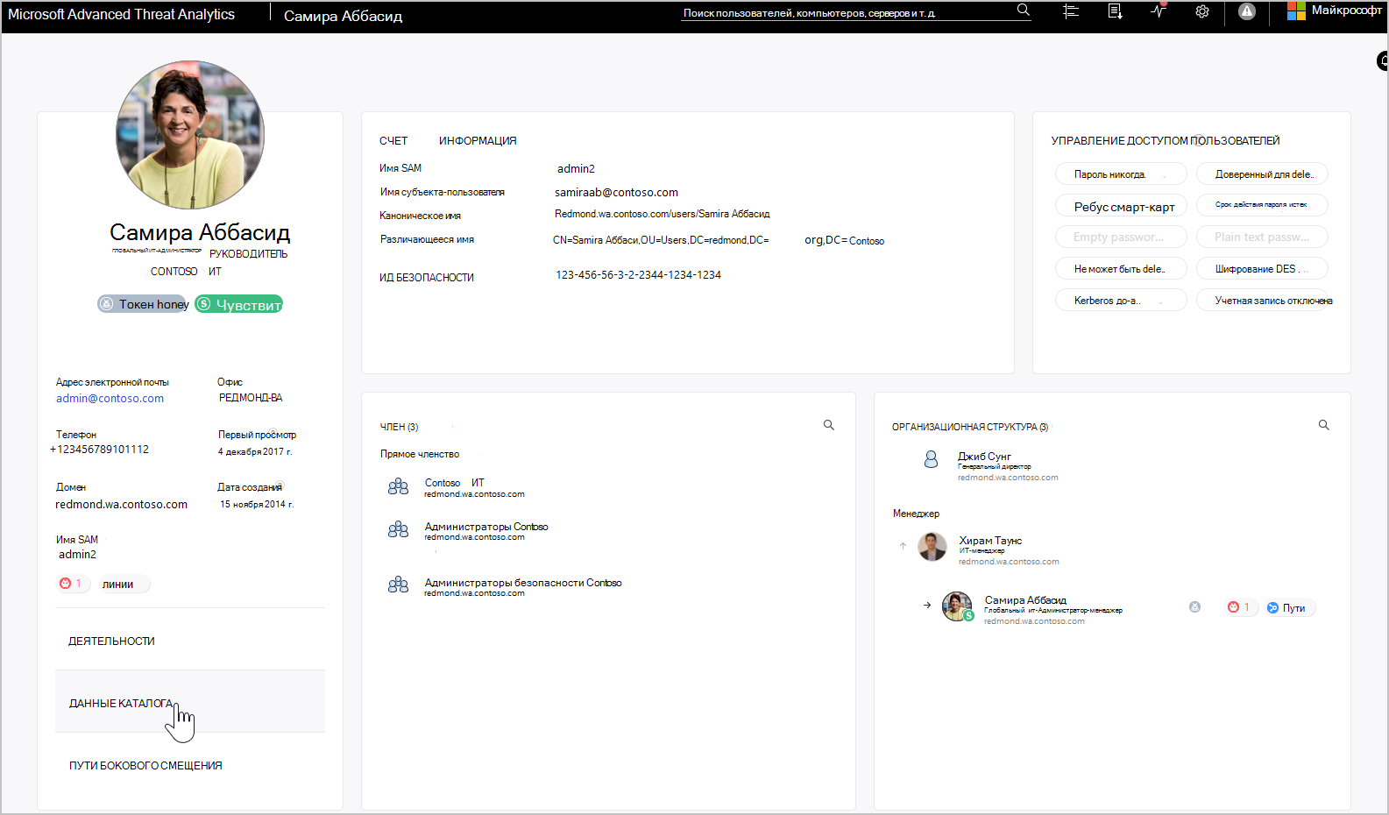Click the Токен honey tag
Screen dimensions: 1389x815
click(x=143, y=304)
